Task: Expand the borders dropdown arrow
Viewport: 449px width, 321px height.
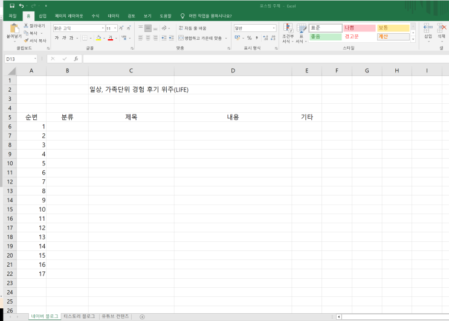Action: (x=91, y=38)
